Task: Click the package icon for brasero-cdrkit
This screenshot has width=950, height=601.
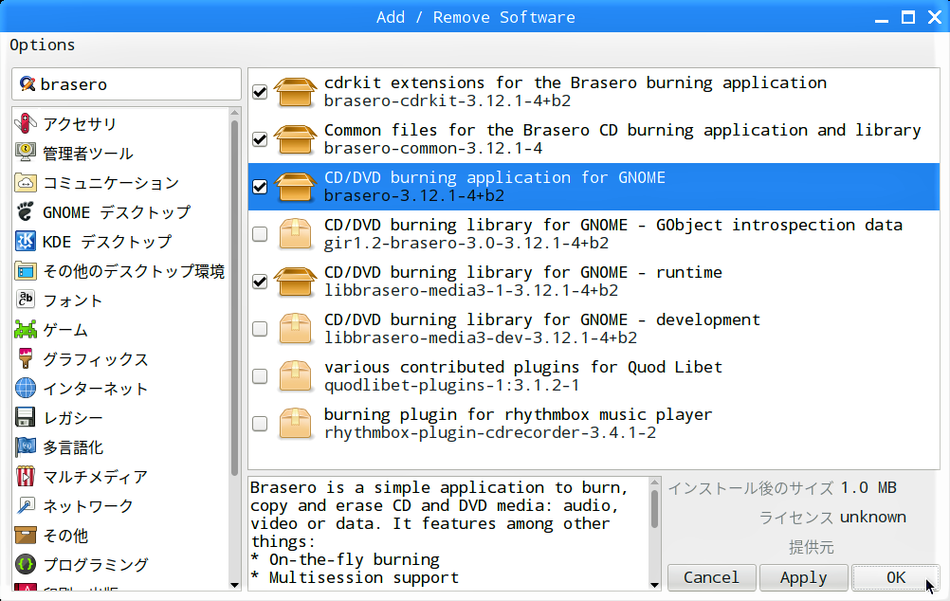Action: [x=295, y=92]
